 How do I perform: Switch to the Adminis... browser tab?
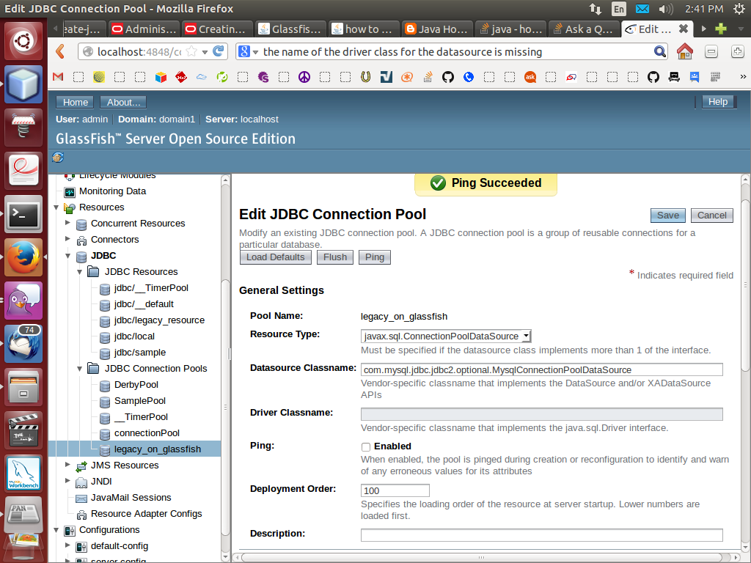[x=144, y=29]
